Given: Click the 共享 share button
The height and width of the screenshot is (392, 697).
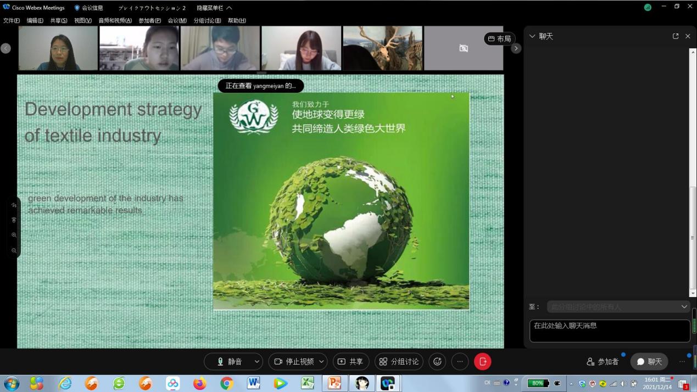Looking at the screenshot, I should coord(350,361).
